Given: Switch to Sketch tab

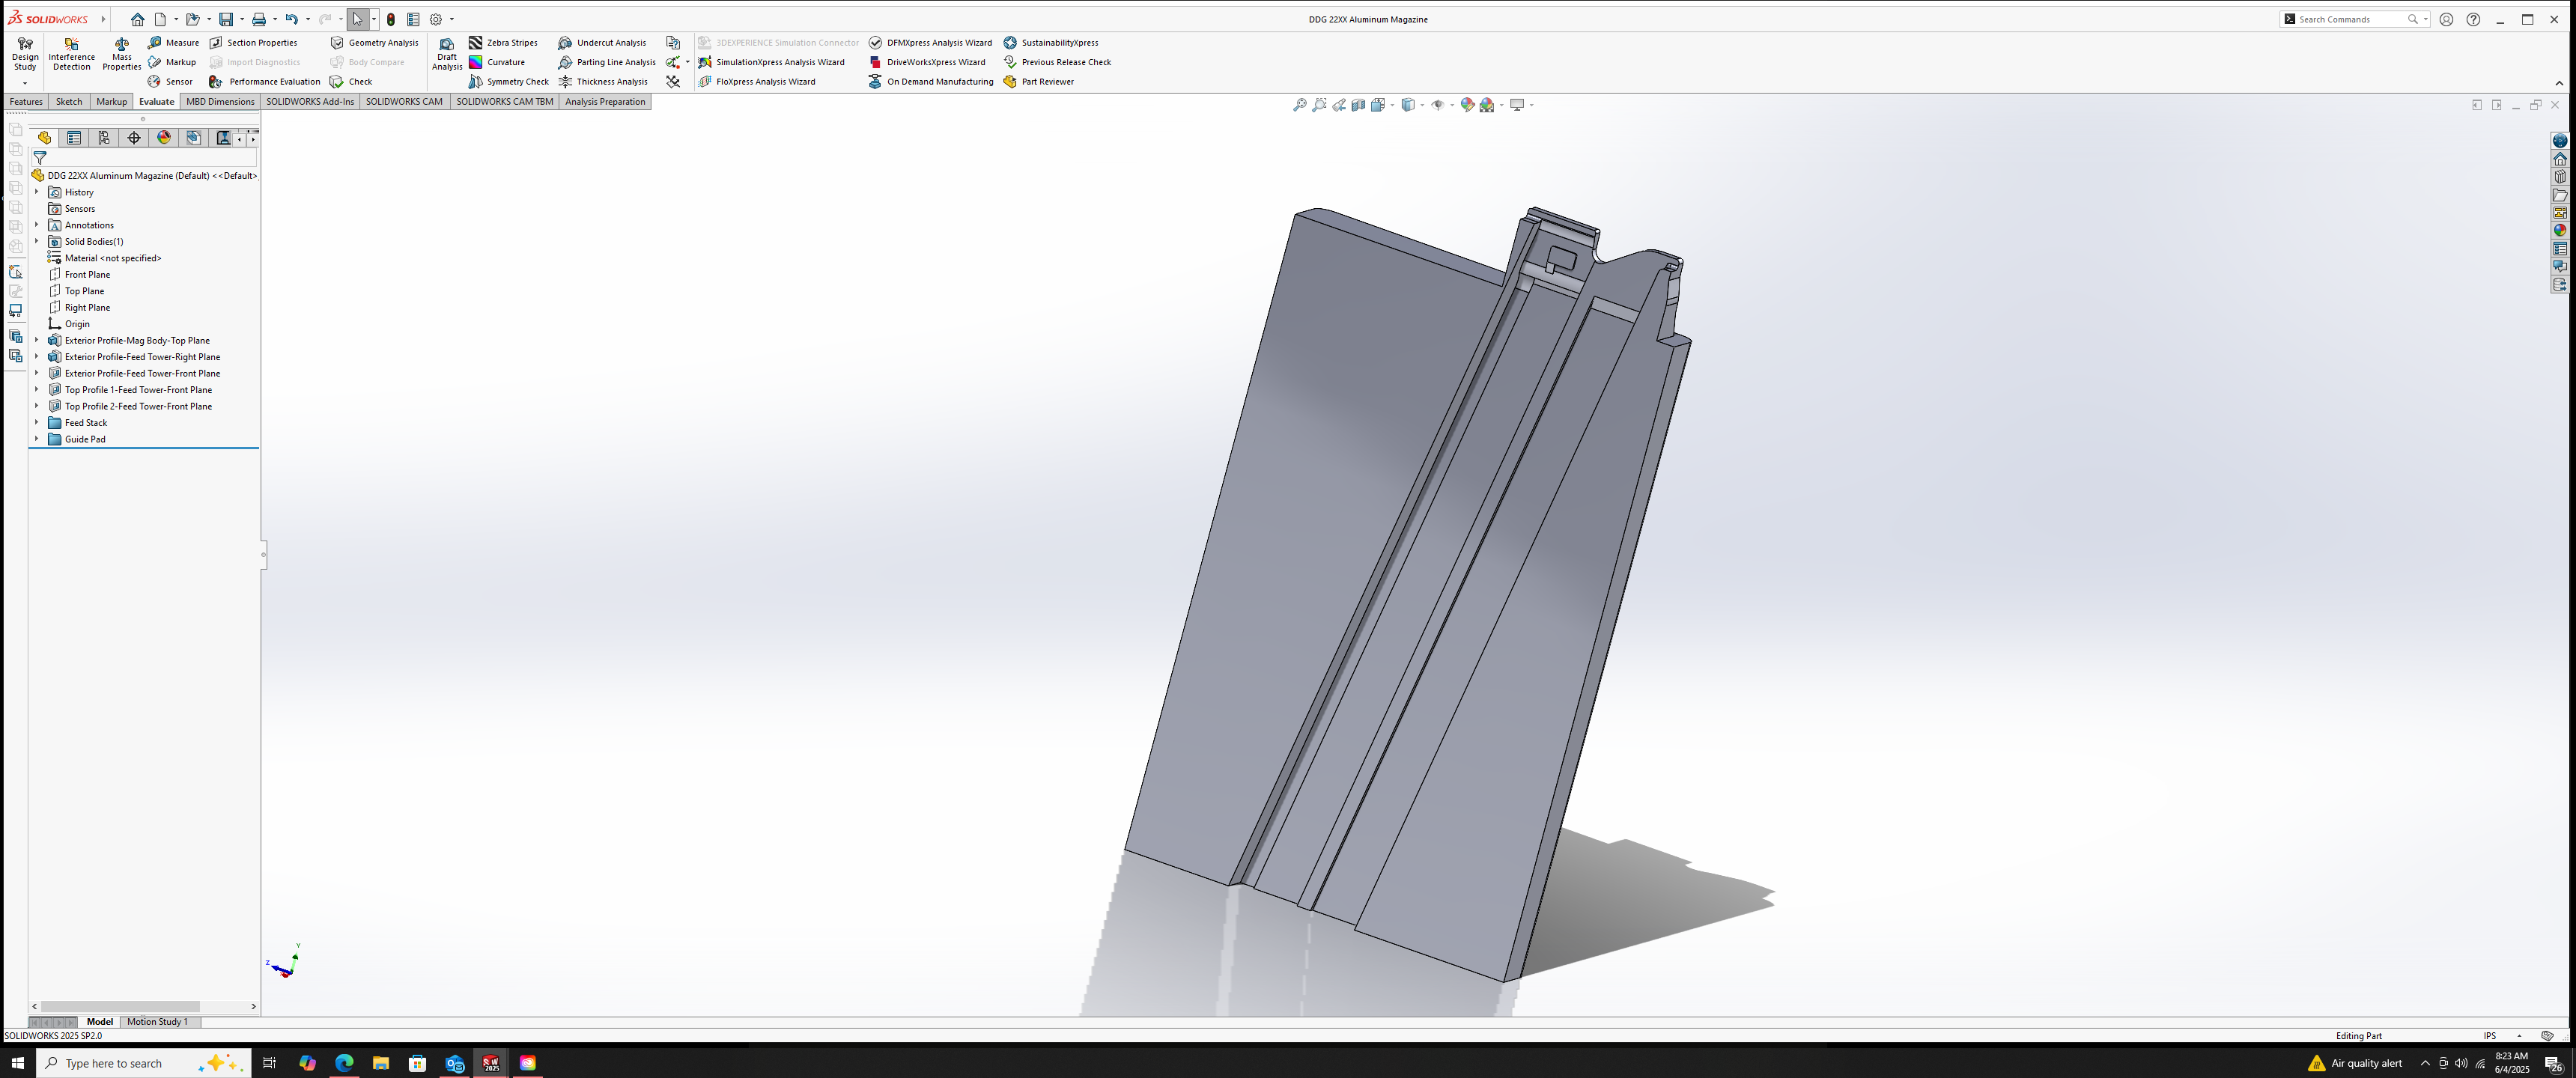Looking at the screenshot, I should tap(69, 102).
